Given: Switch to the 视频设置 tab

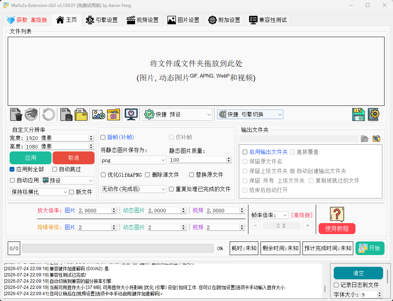Looking at the screenshot, I should 142,20.
